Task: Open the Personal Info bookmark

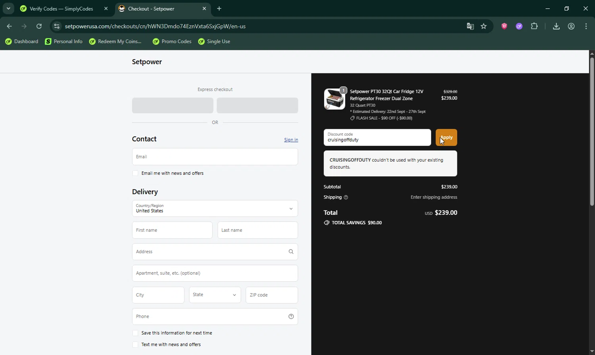Action: point(64,42)
